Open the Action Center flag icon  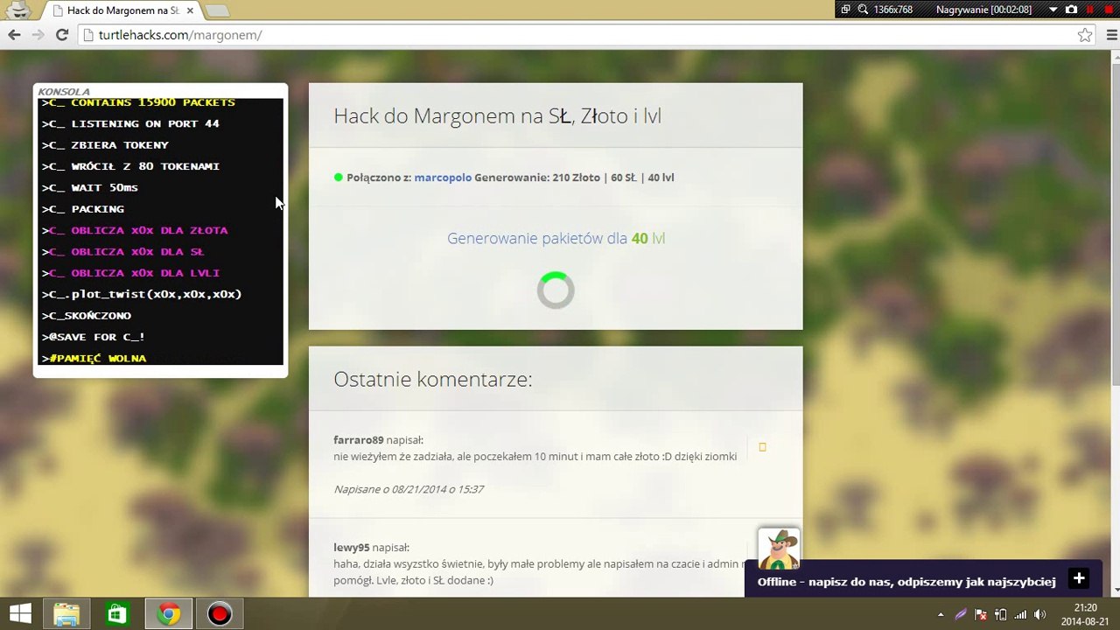coord(981,614)
